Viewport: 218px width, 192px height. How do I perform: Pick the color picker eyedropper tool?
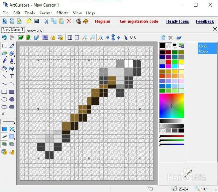(x=12, y=46)
